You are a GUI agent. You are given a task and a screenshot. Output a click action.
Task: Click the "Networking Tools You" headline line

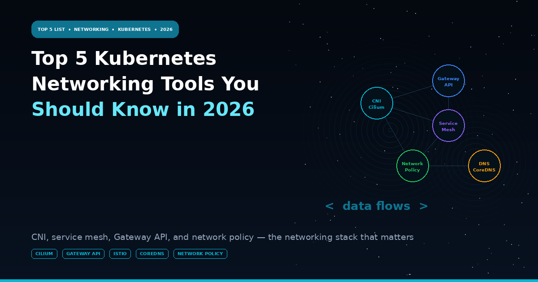tap(145, 84)
